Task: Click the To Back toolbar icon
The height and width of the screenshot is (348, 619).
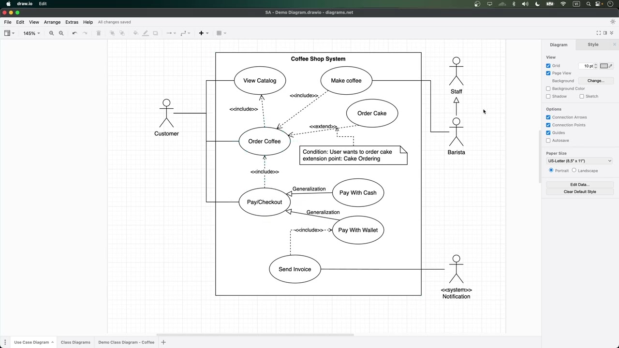Action: click(122, 33)
